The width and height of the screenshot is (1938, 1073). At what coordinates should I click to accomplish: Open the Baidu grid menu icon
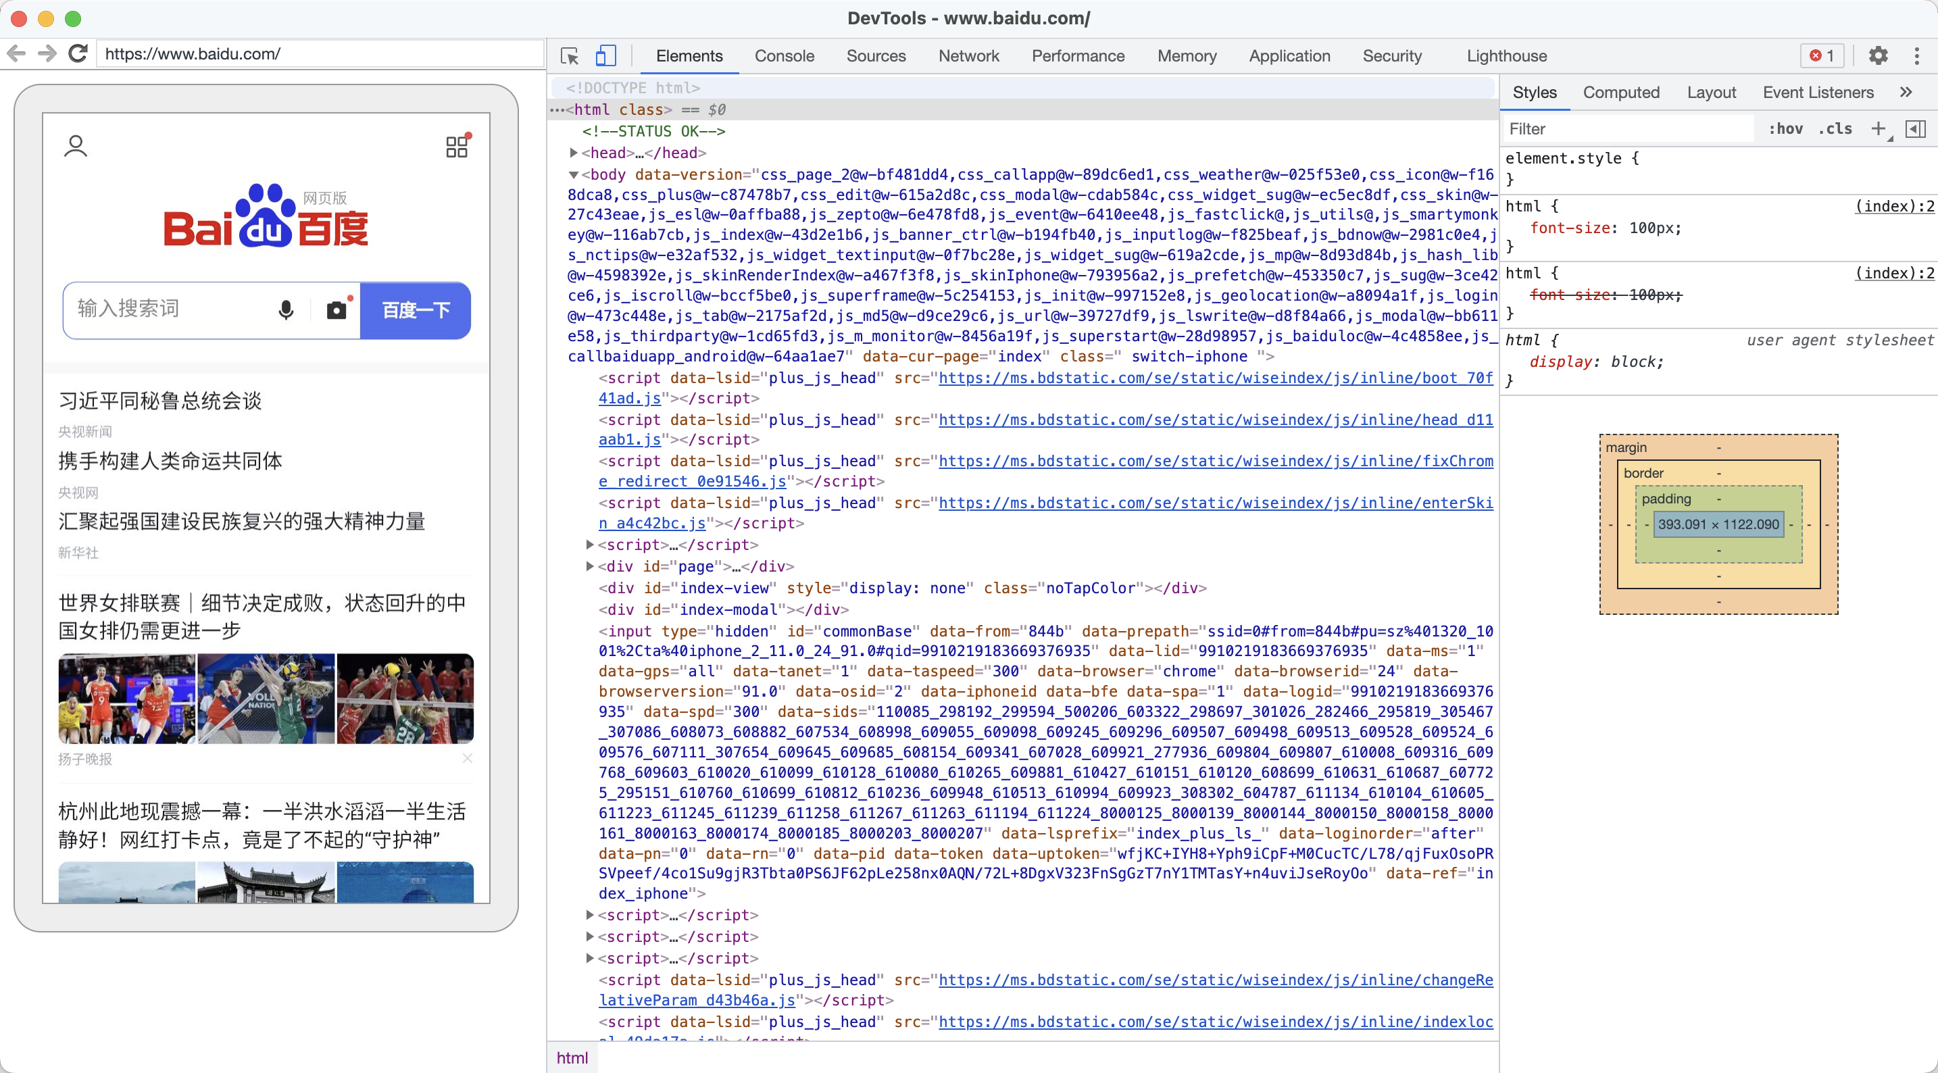pos(457,145)
